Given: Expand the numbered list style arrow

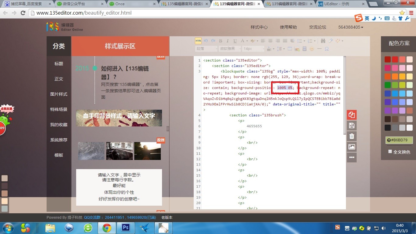Looking at the screenshot, I should [x=315, y=41].
